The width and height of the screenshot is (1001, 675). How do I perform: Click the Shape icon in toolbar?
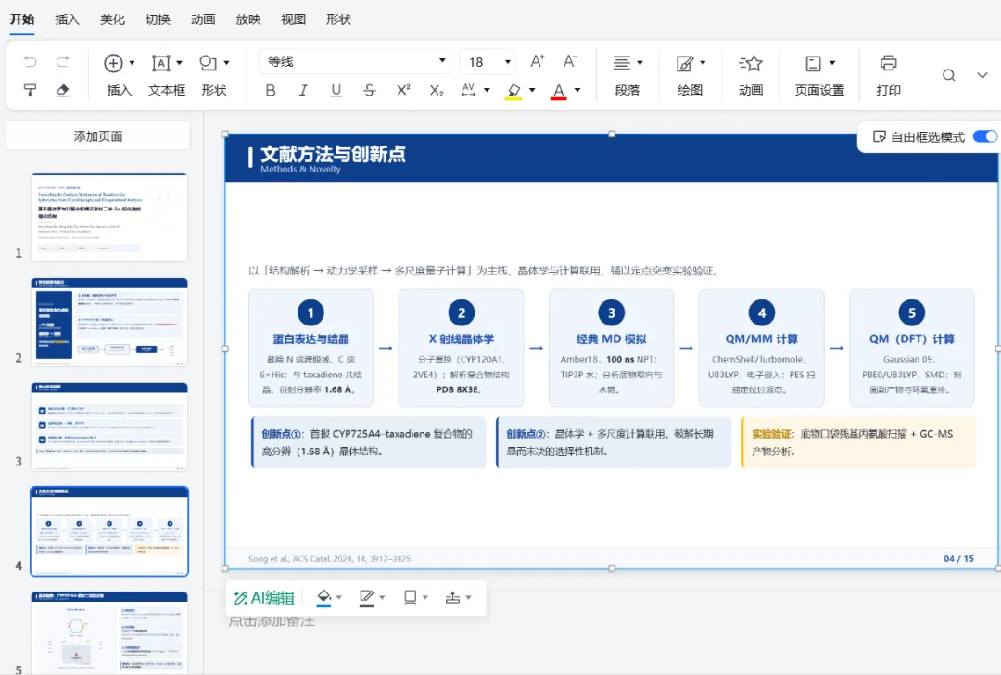[x=209, y=63]
